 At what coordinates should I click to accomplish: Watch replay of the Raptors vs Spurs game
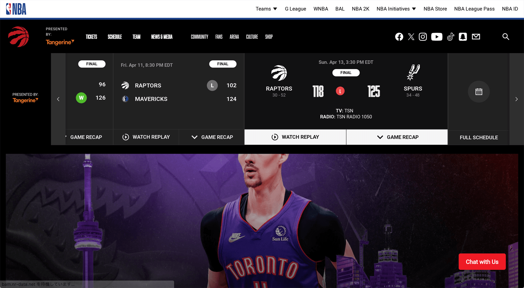pyautogui.click(x=295, y=137)
